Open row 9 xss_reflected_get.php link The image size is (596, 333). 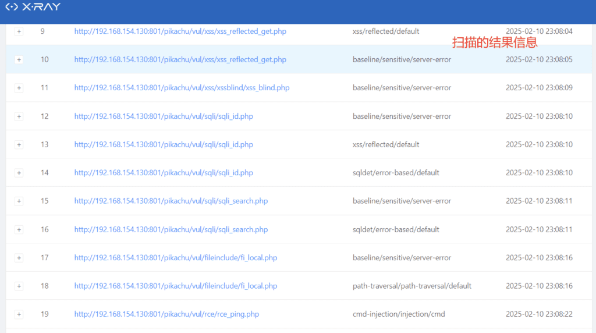180,31
